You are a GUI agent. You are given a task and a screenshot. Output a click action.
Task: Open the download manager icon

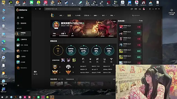[x=140, y=9]
